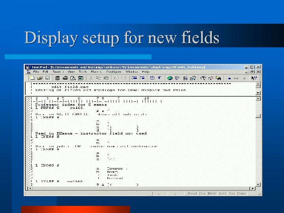Open Print Preview with the magnifier page icon
This screenshot has height=213, width=284.
click(x=73, y=78)
